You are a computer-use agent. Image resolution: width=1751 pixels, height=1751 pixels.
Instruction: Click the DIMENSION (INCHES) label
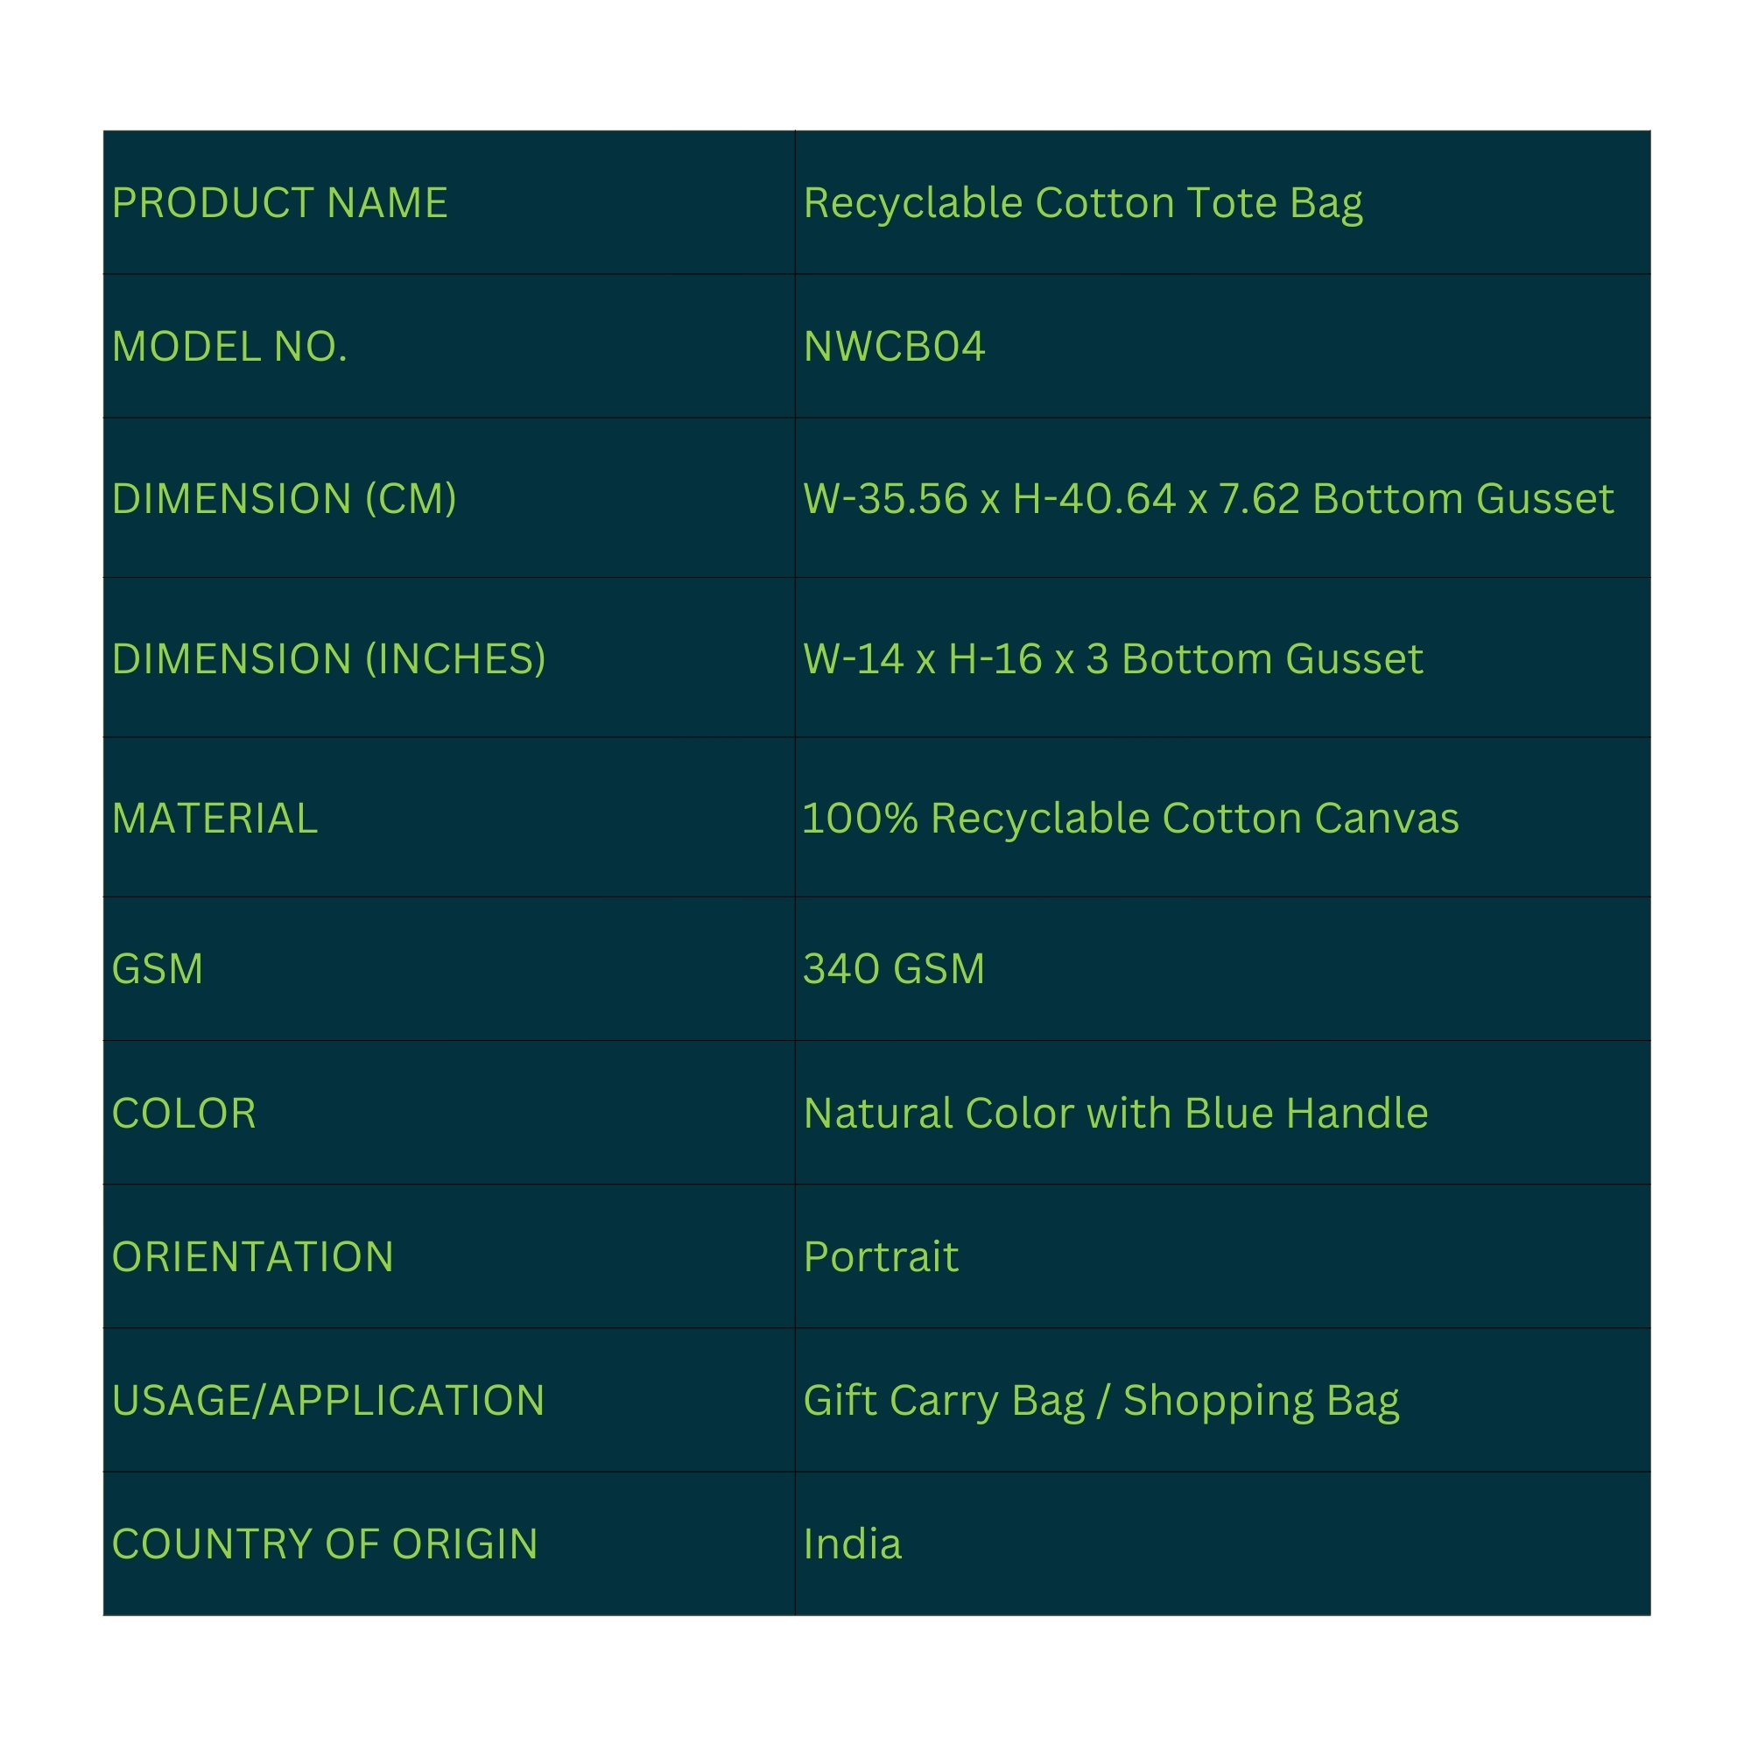[x=328, y=658]
